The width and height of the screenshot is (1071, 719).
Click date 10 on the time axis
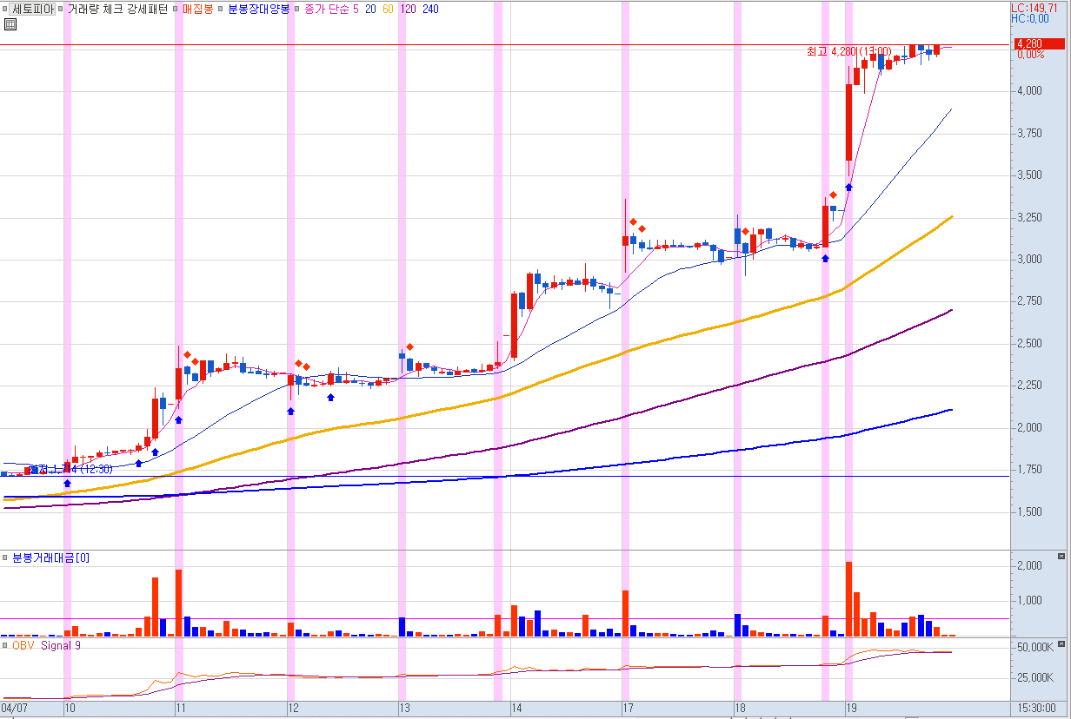[72, 709]
